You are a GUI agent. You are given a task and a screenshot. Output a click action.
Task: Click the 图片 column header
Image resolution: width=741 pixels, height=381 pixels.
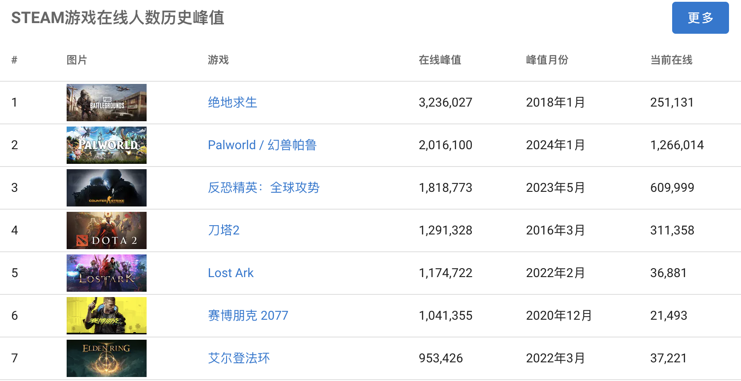77,60
